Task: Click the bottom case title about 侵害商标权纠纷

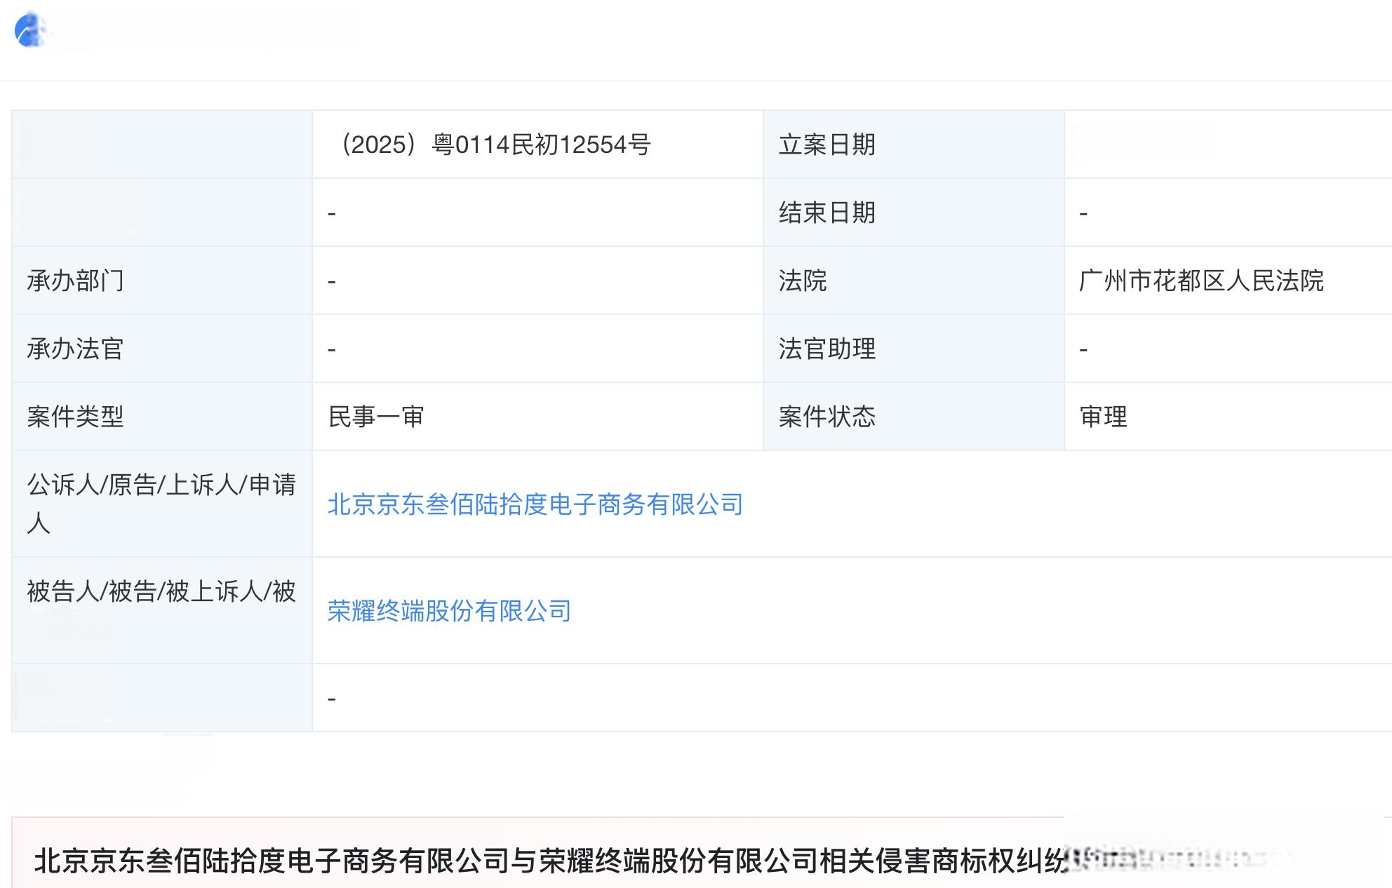Action: [551, 861]
